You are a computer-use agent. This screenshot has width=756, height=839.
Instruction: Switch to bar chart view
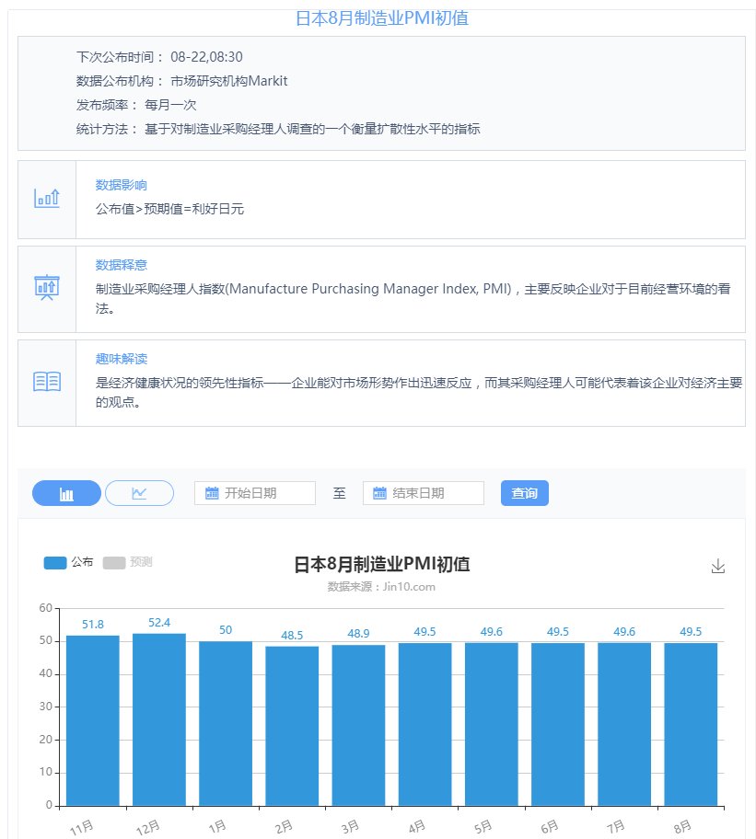point(66,493)
